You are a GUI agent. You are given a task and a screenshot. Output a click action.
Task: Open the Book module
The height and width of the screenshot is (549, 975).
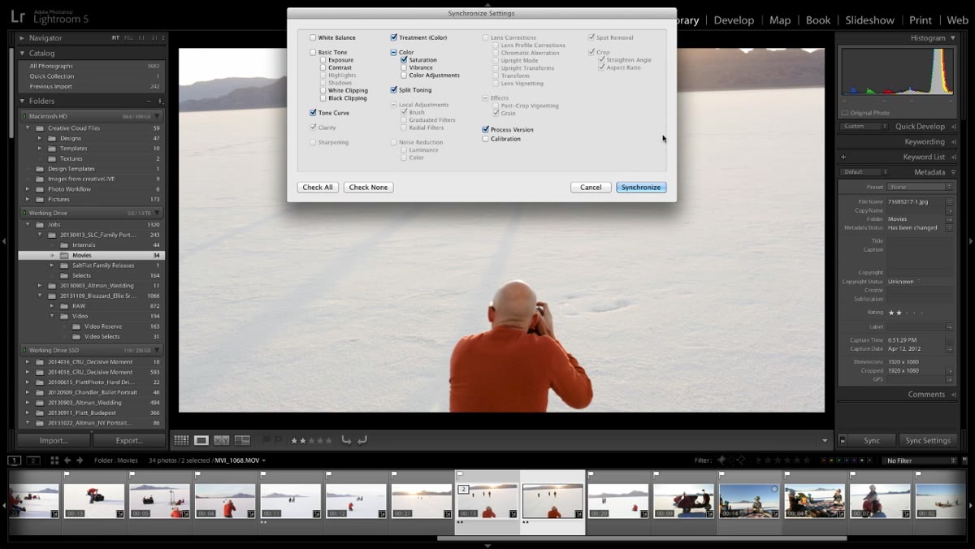click(x=818, y=20)
